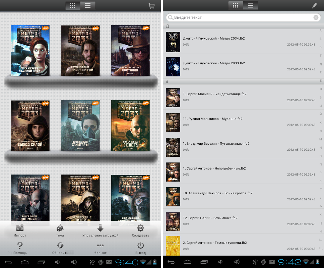Open book cover Ледяной плен
The height and width of the screenshot is (268, 324).
tap(30, 51)
